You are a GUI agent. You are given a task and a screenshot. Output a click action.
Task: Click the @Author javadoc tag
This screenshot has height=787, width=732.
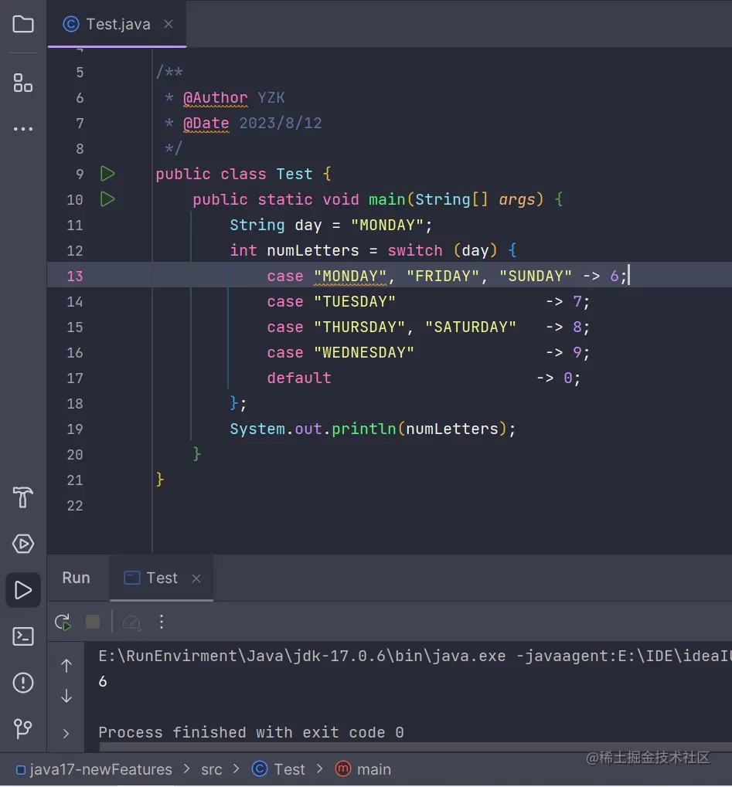coord(216,98)
